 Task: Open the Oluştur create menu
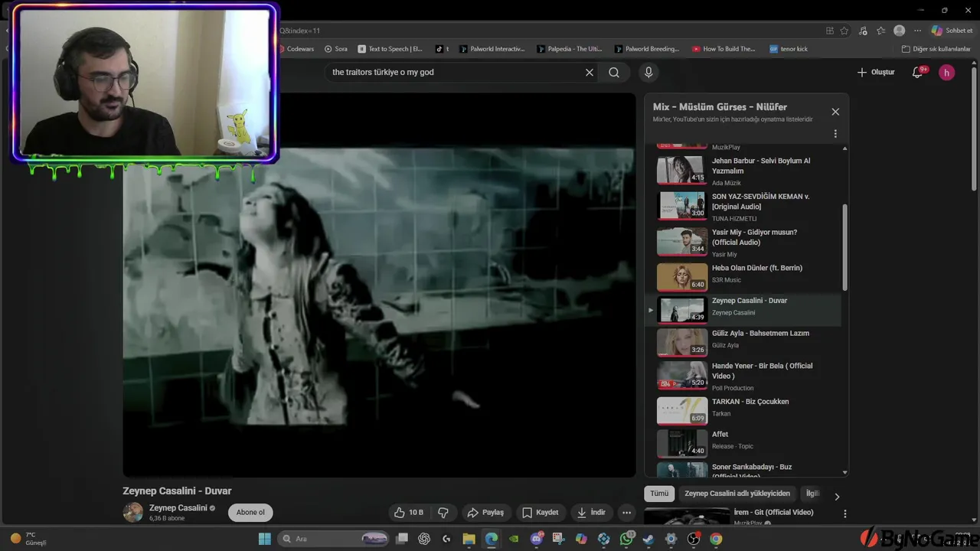point(875,73)
